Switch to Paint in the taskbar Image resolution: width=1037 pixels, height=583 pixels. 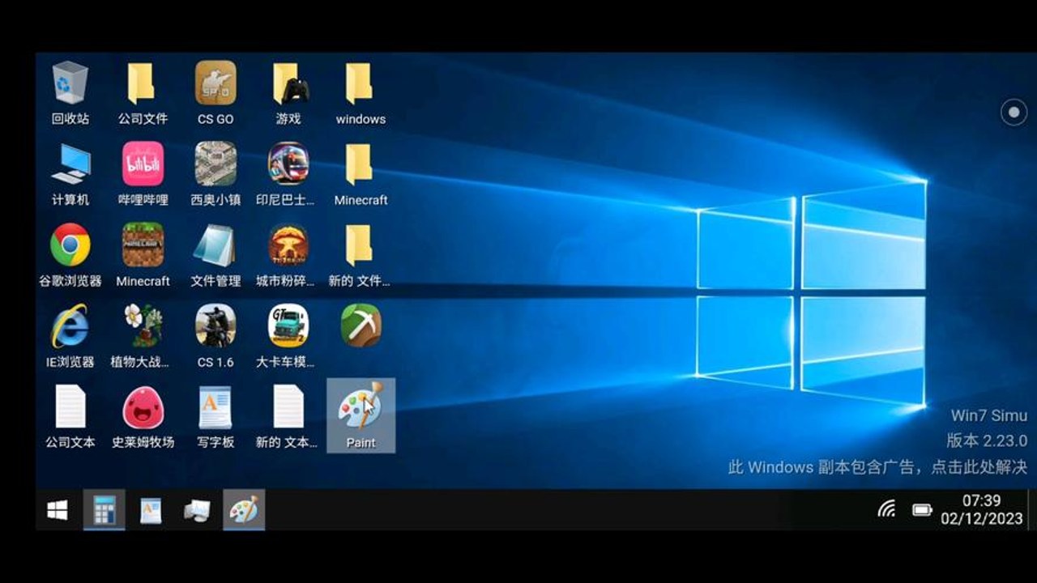[x=244, y=510]
